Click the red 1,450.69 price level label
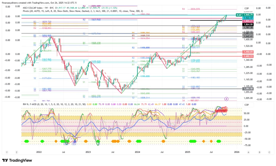The height and width of the screenshot is (166, 276). coord(248,52)
